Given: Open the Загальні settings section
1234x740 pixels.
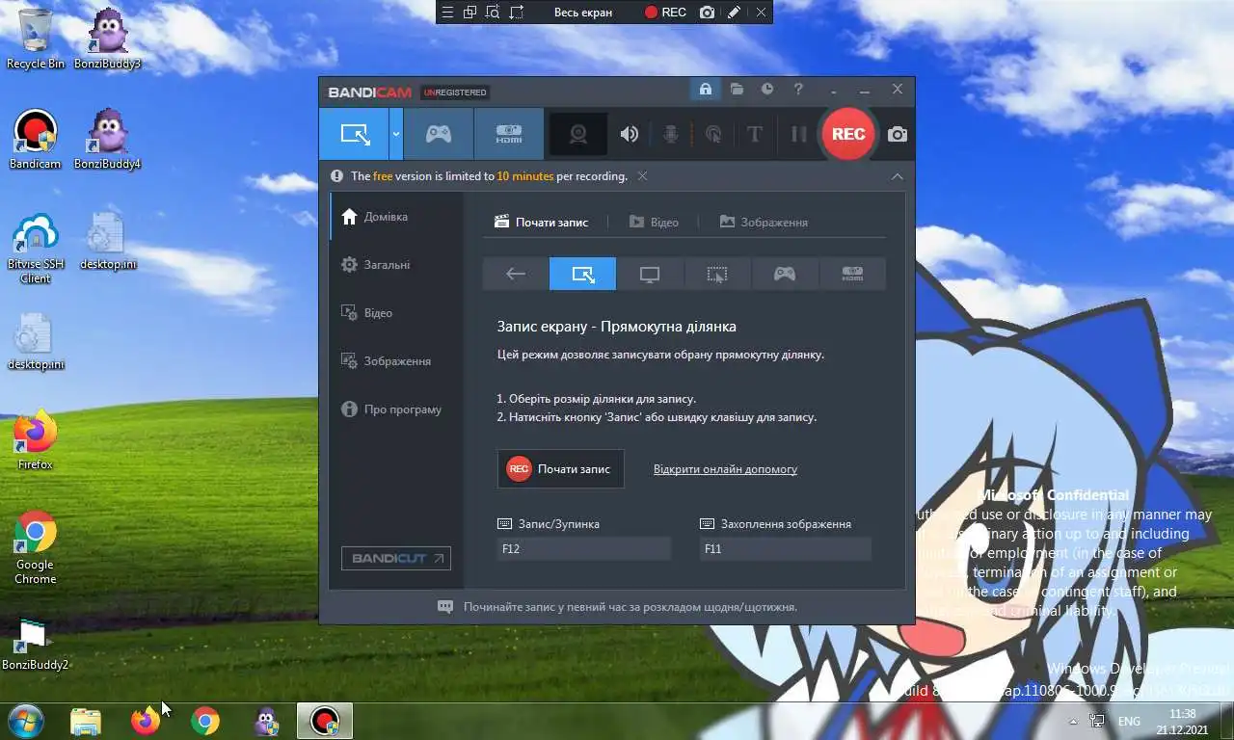Looking at the screenshot, I should (x=396, y=265).
